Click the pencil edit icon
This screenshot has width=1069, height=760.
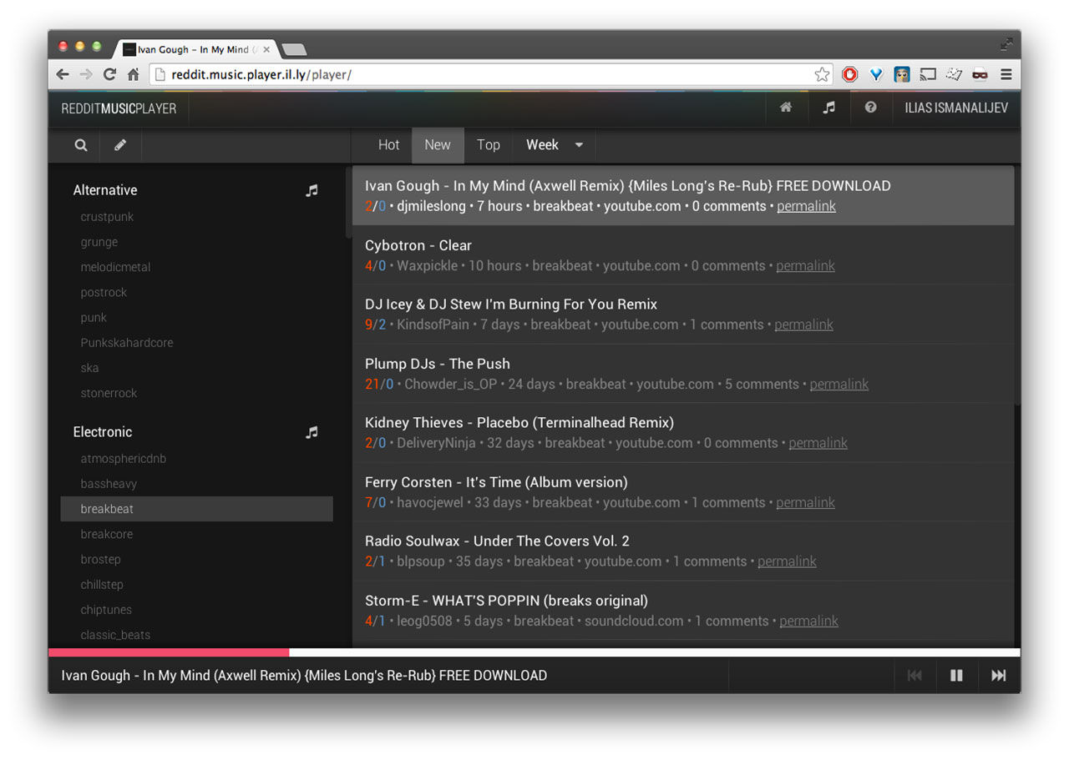(120, 145)
